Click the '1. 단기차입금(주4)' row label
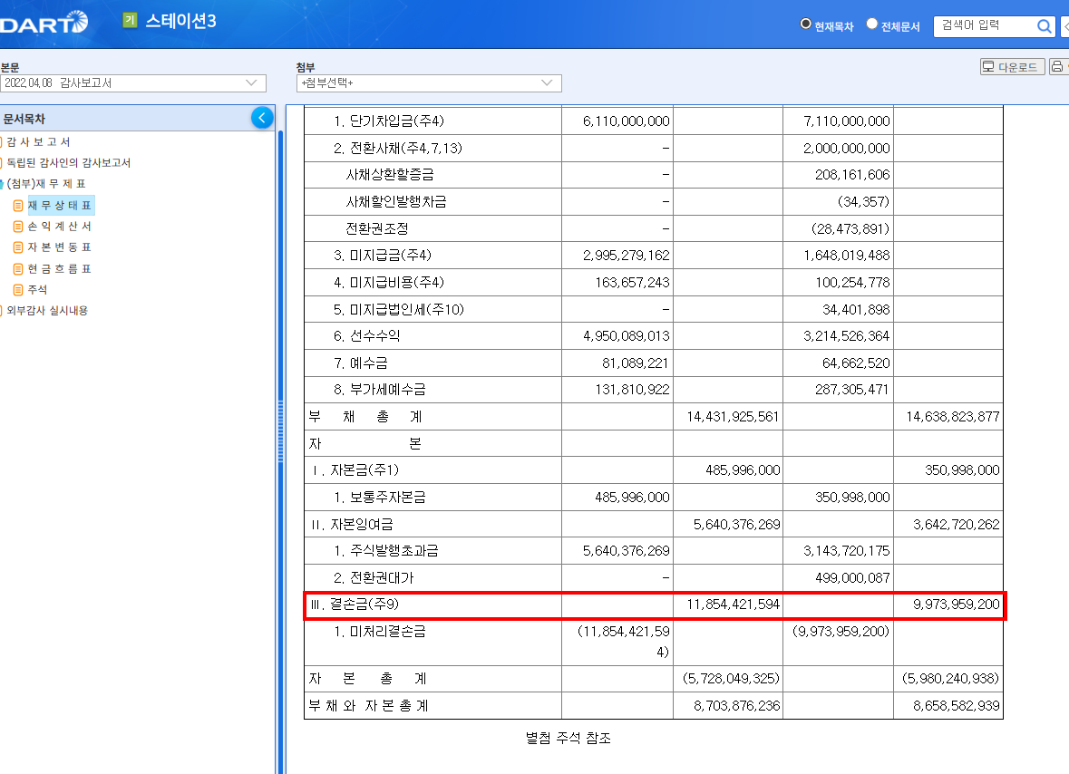1069x774 pixels. pos(389,121)
